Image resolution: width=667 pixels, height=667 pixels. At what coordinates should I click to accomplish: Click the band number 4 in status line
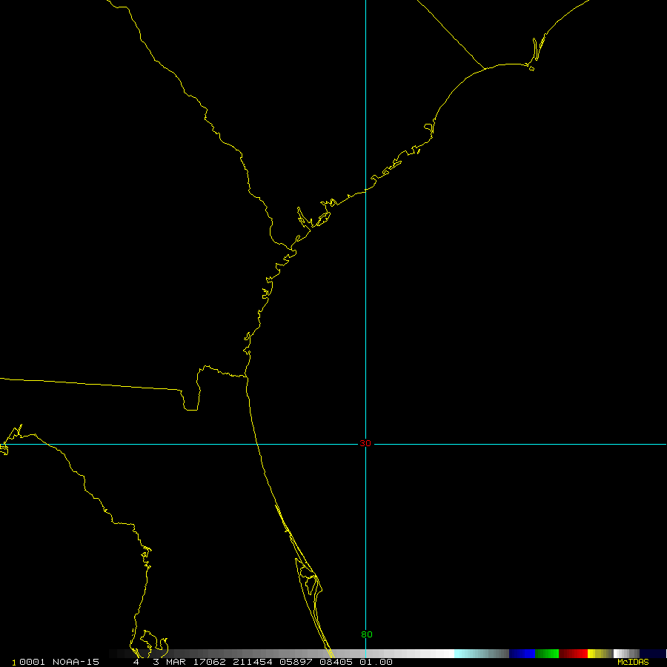pos(136,662)
